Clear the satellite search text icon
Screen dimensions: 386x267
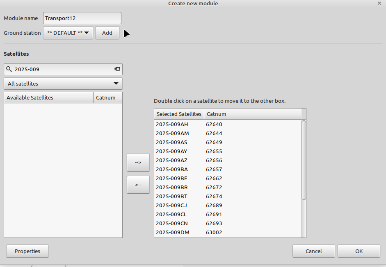click(x=117, y=69)
